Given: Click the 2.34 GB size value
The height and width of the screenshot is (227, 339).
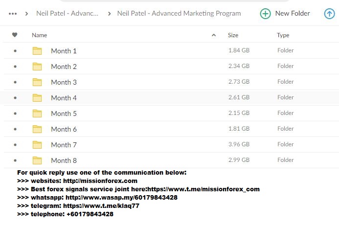Looking at the screenshot, I should tap(239, 66).
